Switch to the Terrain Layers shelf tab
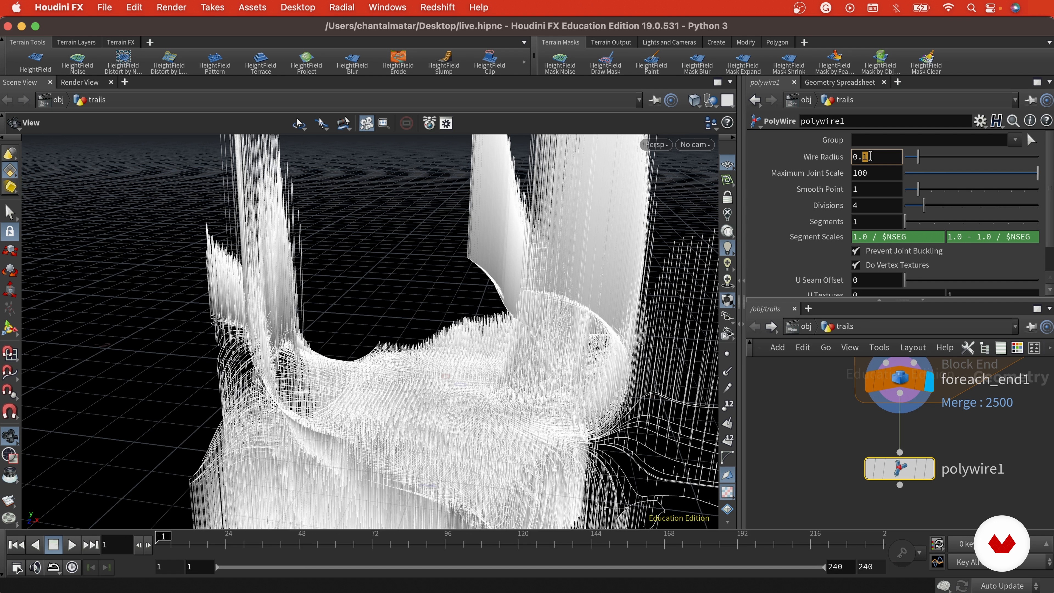This screenshot has width=1054, height=593. coord(76,42)
